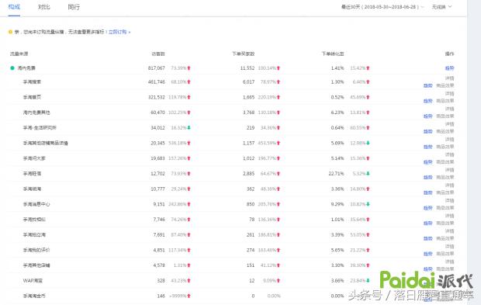The height and width of the screenshot is (305, 481).
Task: Open 趋势 for the 淘内免费 row
Action: click(x=449, y=68)
